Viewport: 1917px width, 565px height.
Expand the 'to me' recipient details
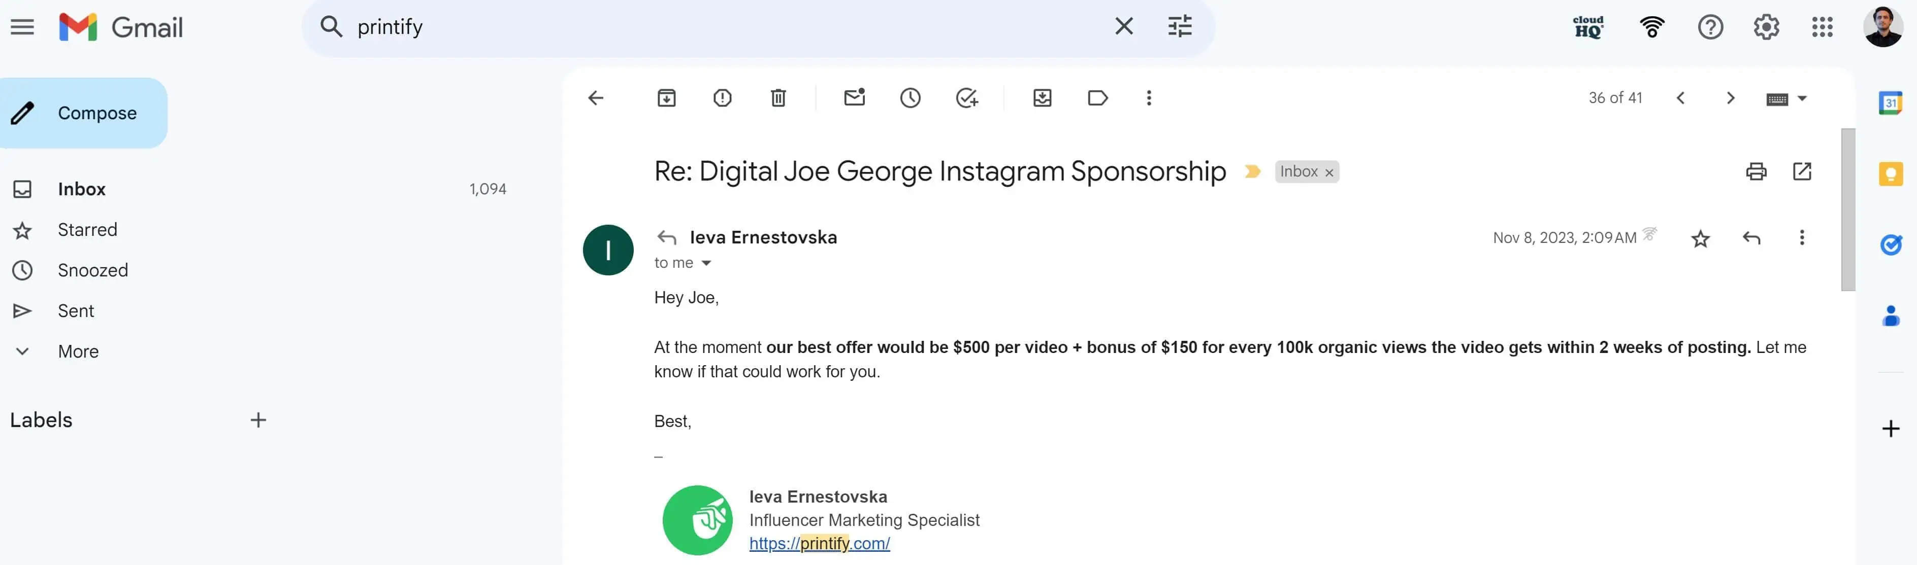706,263
